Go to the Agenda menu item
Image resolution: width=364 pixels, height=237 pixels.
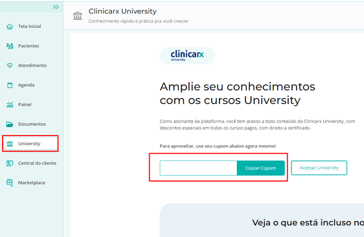pyautogui.click(x=26, y=85)
